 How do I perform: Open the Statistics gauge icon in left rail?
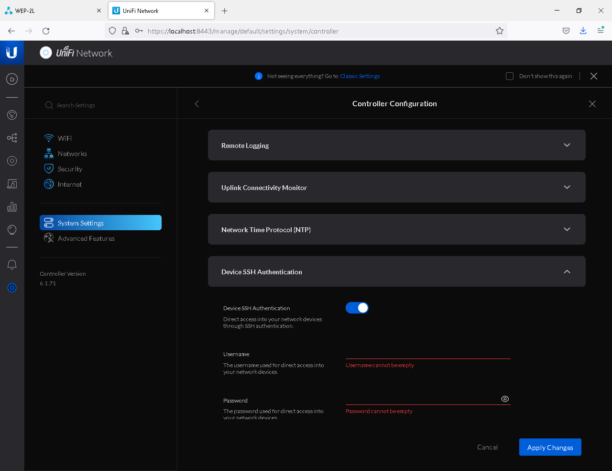(x=12, y=115)
